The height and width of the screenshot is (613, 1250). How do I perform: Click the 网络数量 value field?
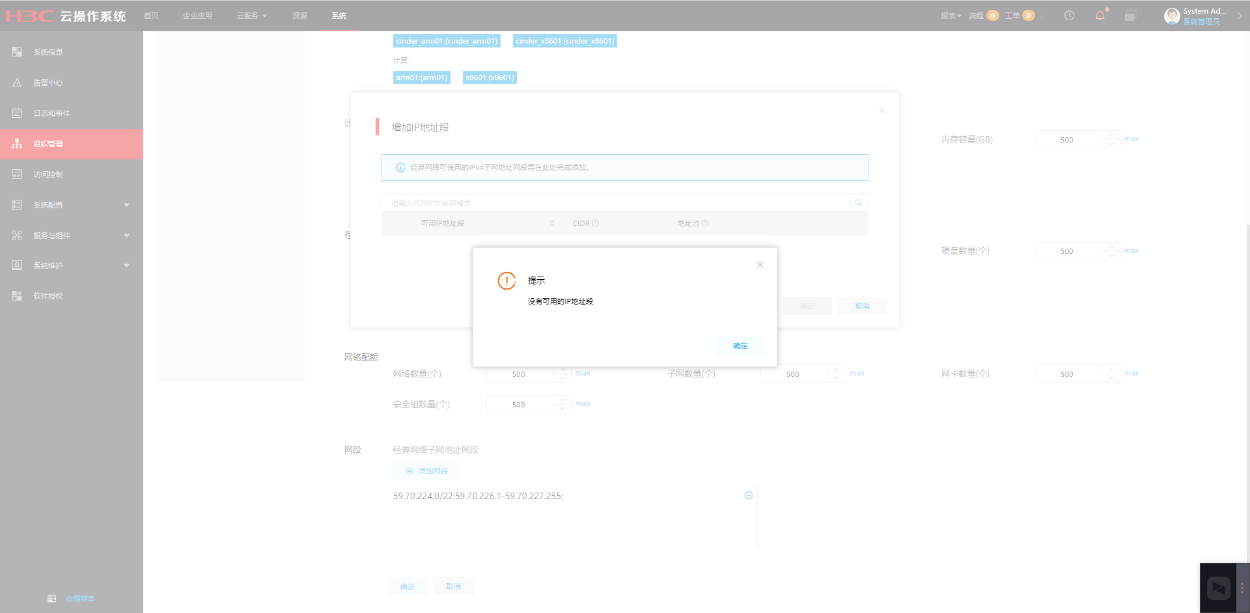coord(520,374)
